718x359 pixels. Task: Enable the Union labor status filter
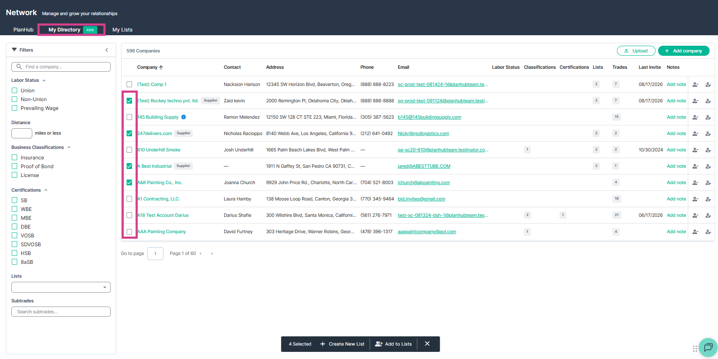coord(15,91)
